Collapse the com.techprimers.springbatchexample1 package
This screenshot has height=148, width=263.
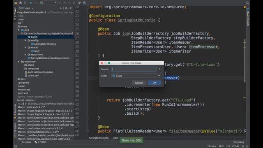tap(22, 33)
